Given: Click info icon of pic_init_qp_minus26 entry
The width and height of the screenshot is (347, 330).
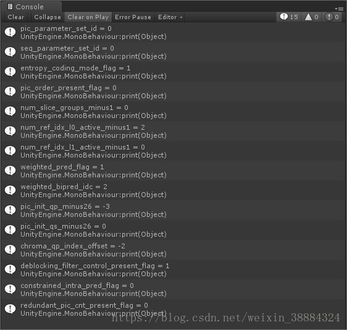Looking at the screenshot, I should 10,210.
